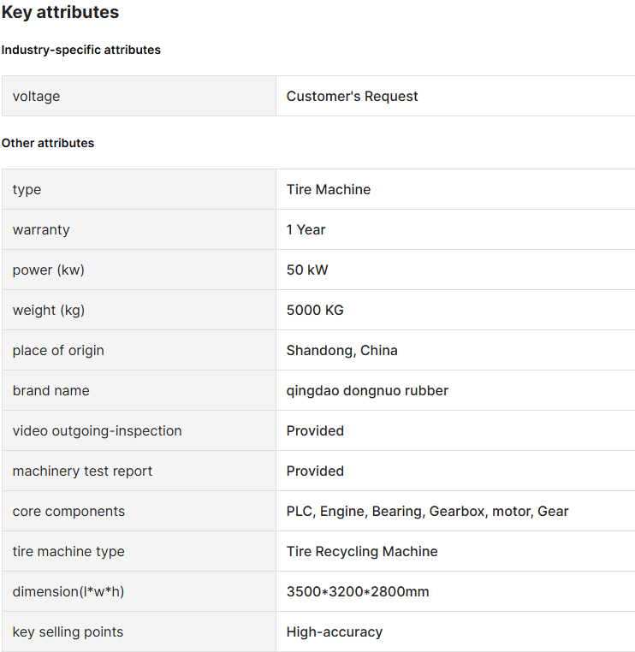Screen dimensions: 635x652
Task: Click the Other attributes subheading
Action: pos(48,143)
